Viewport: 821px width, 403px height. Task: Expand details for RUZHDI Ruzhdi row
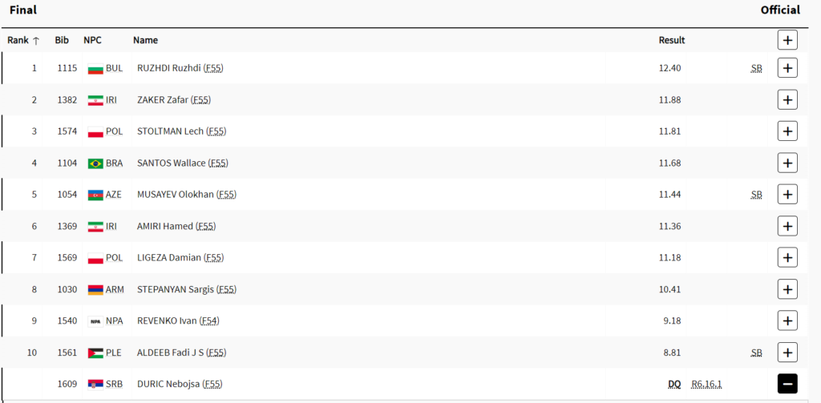pyautogui.click(x=787, y=68)
